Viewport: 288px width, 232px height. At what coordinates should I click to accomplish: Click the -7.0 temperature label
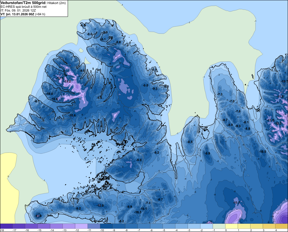(232, 101)
